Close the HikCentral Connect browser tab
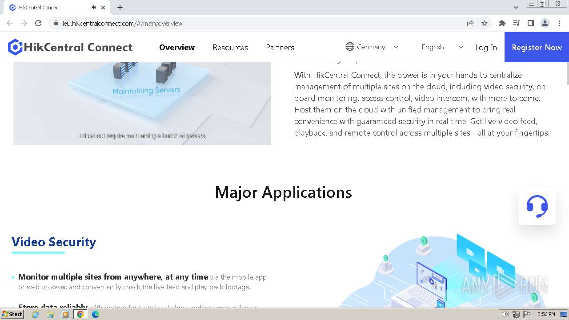The height and width of the screenshot is (320, 569). 103,8
